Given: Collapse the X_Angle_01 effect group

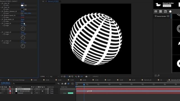Looking at the screenshot, I should point(1,24).
